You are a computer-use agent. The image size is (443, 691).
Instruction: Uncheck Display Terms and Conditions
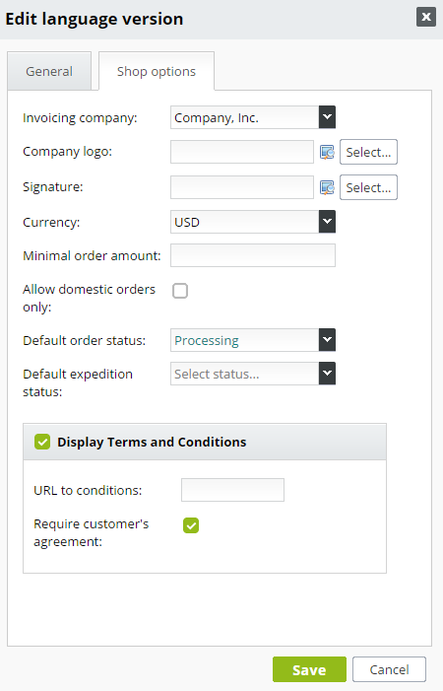42,442
